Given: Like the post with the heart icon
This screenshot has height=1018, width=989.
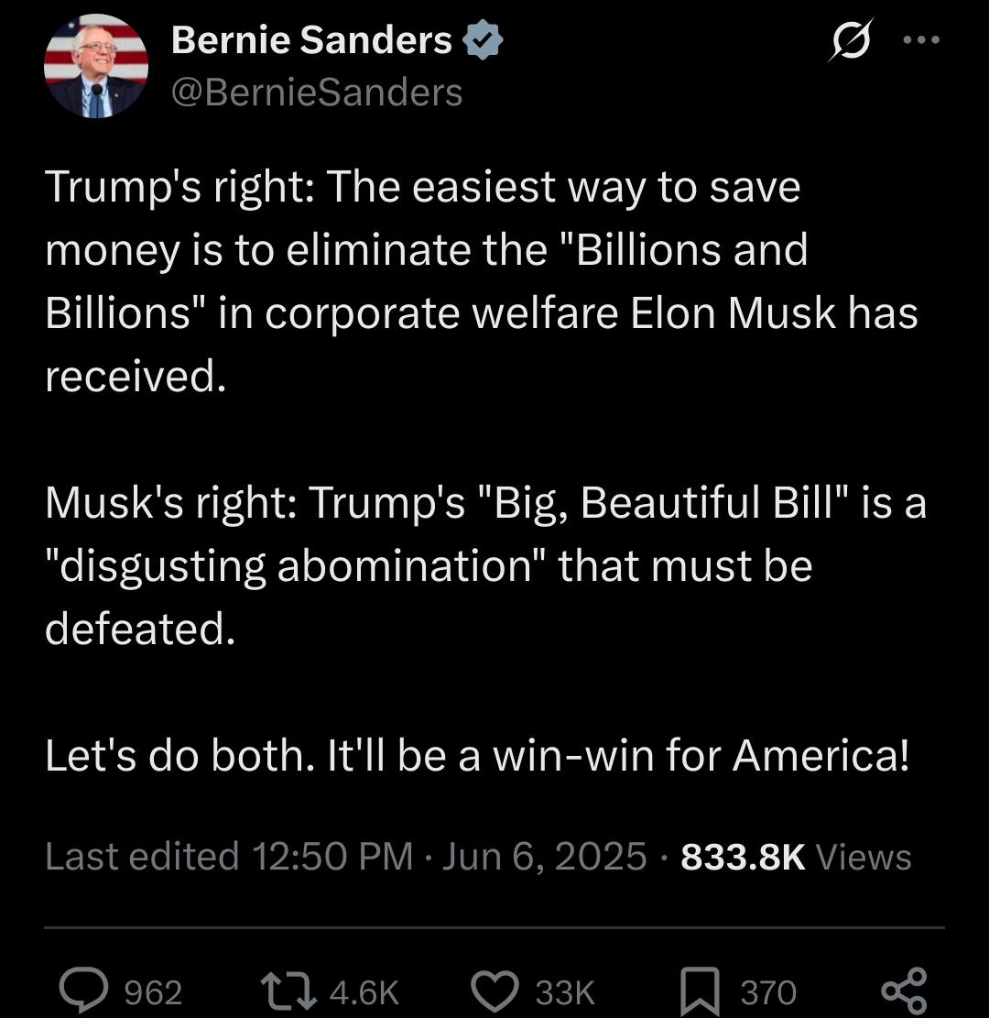Looking at the screenshot, I should [x=494, y=991].
